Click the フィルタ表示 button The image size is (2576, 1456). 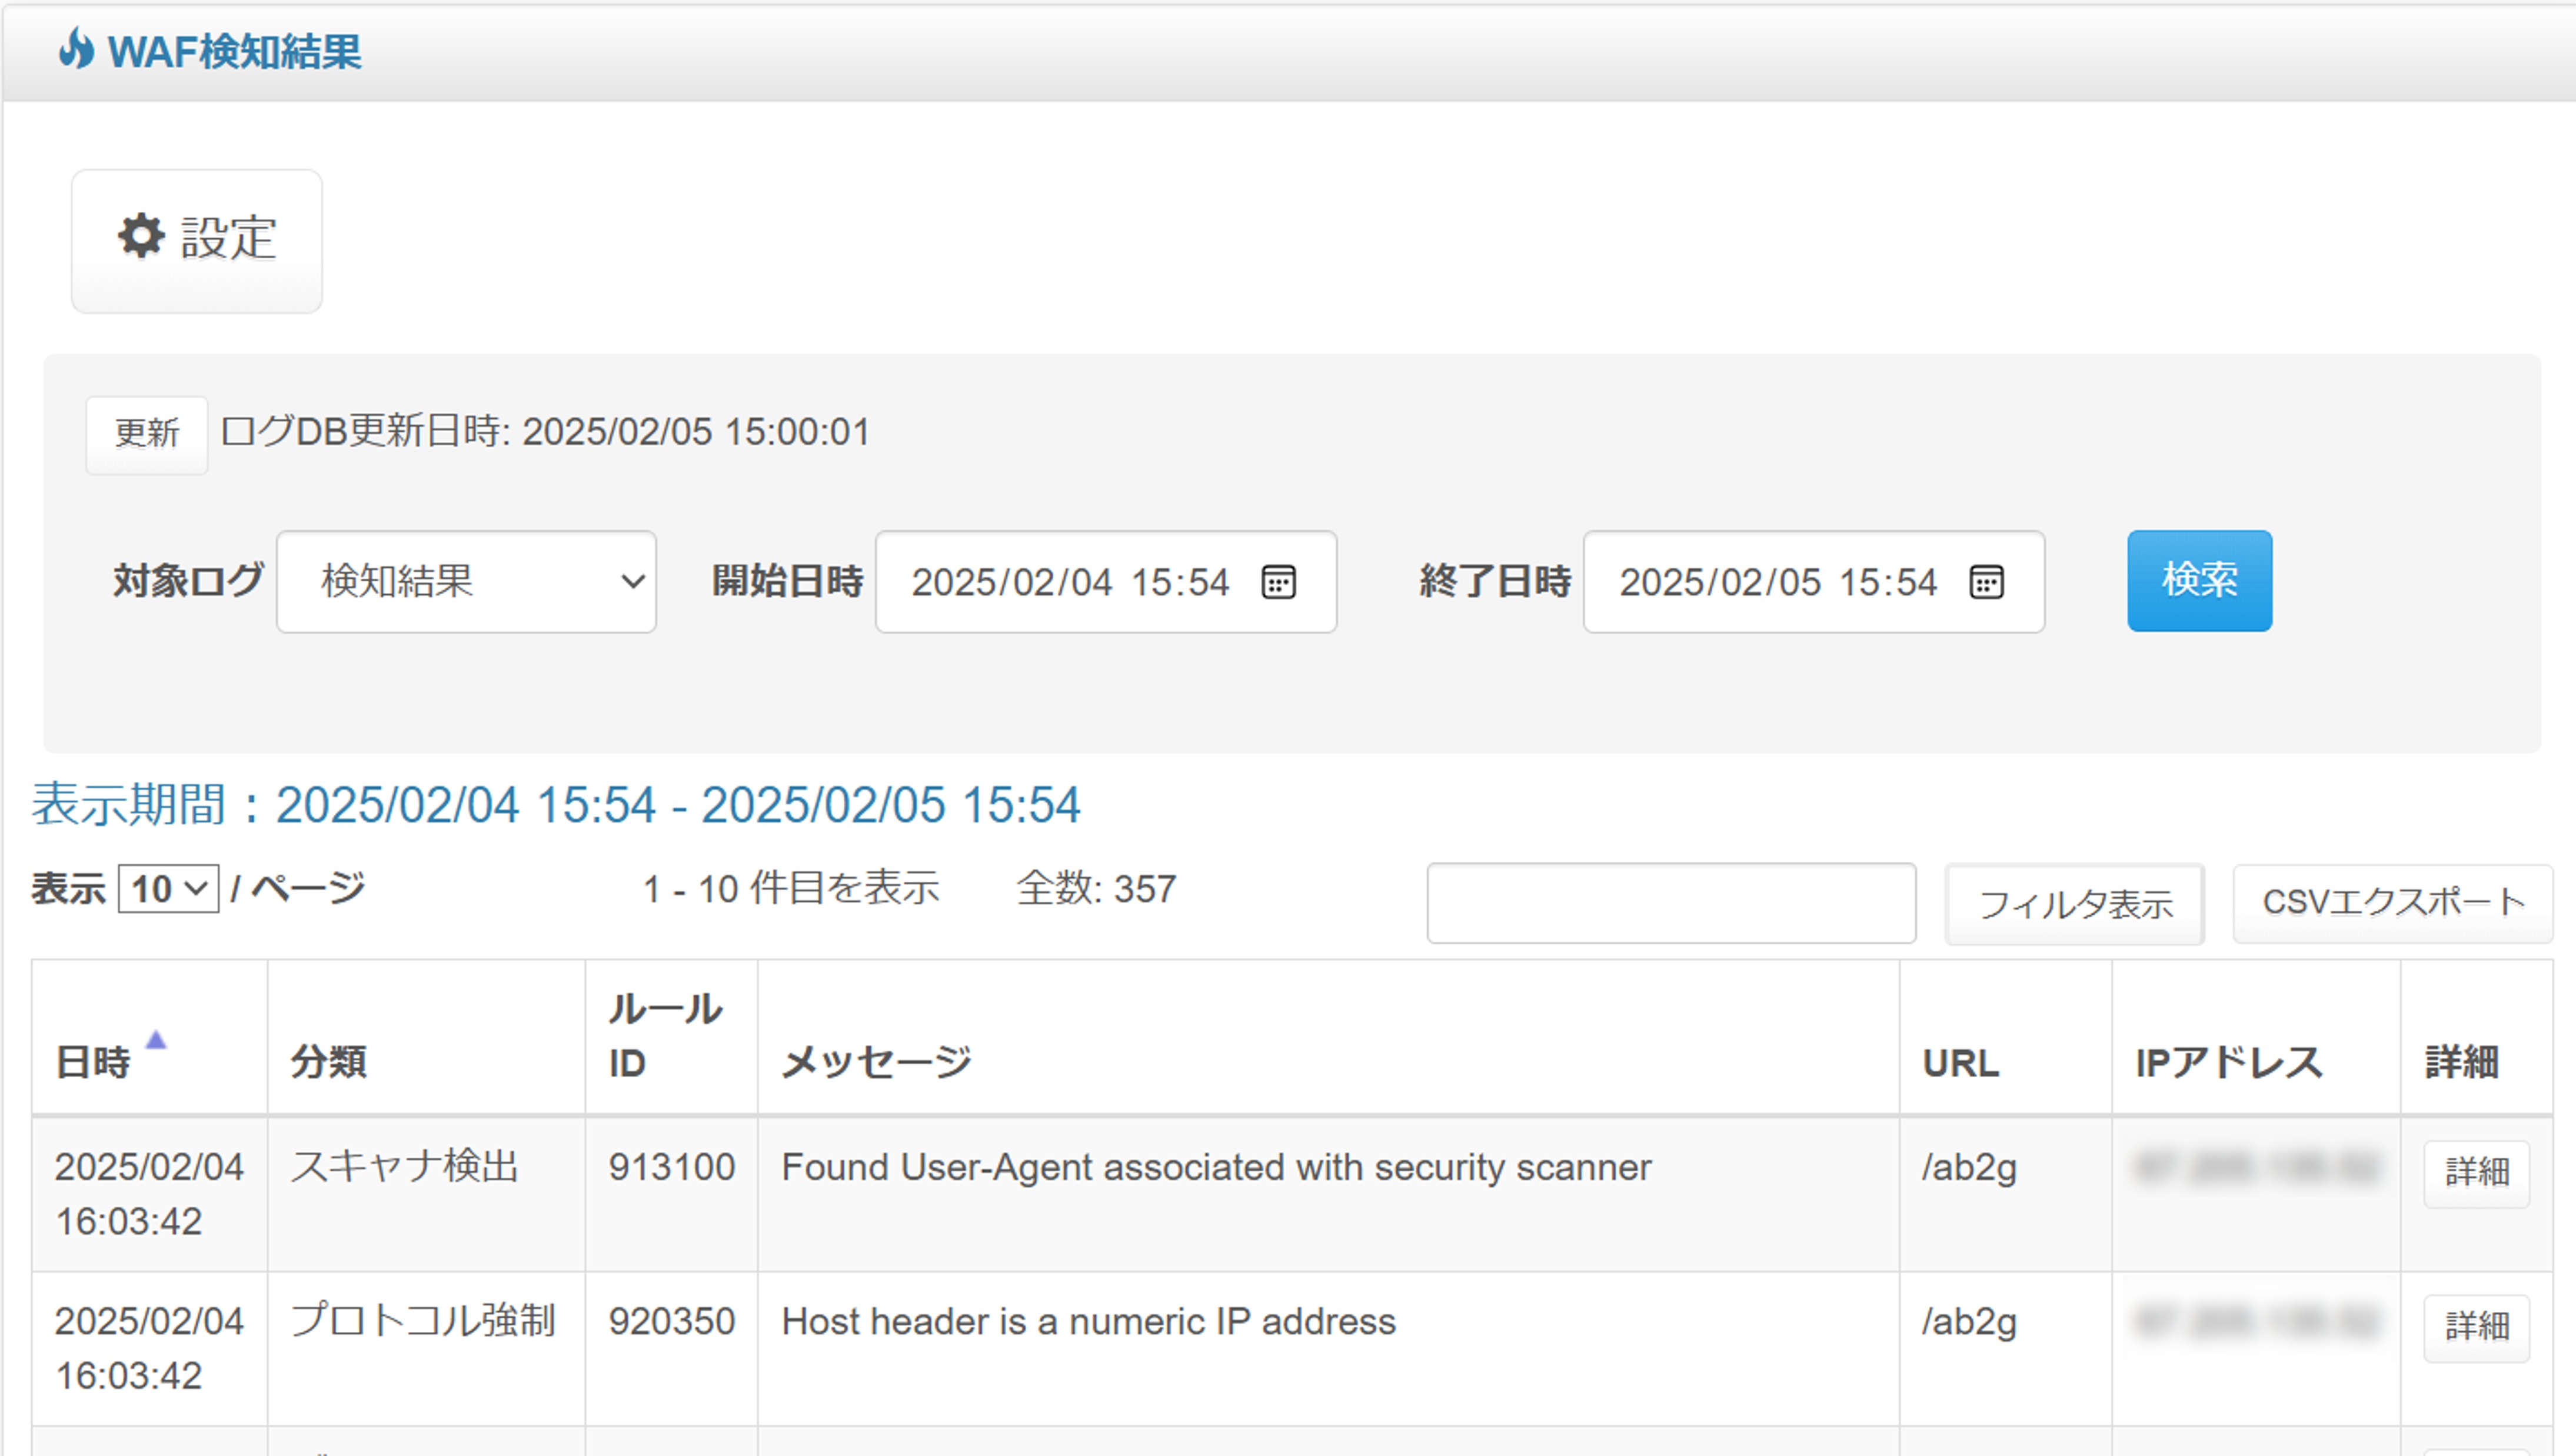2075,904
